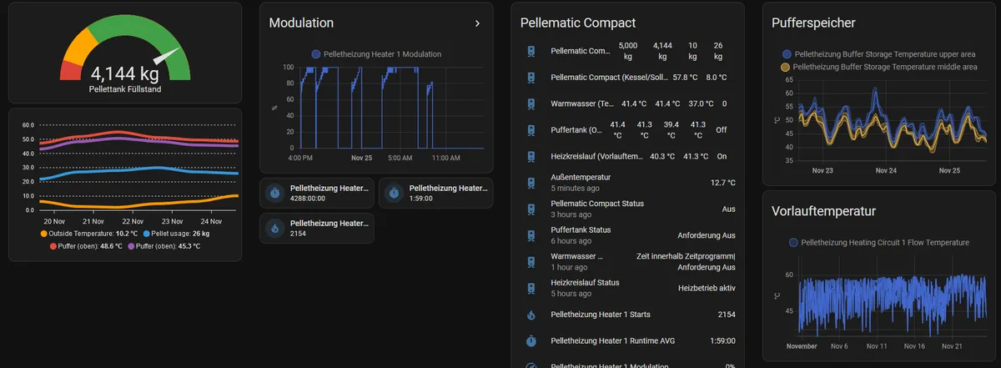Image resolution: width=1001 pixels, height=368 pixels.
Task: Click the 5,000 kg value in Pellematic row
Action: tap(628, 51)
